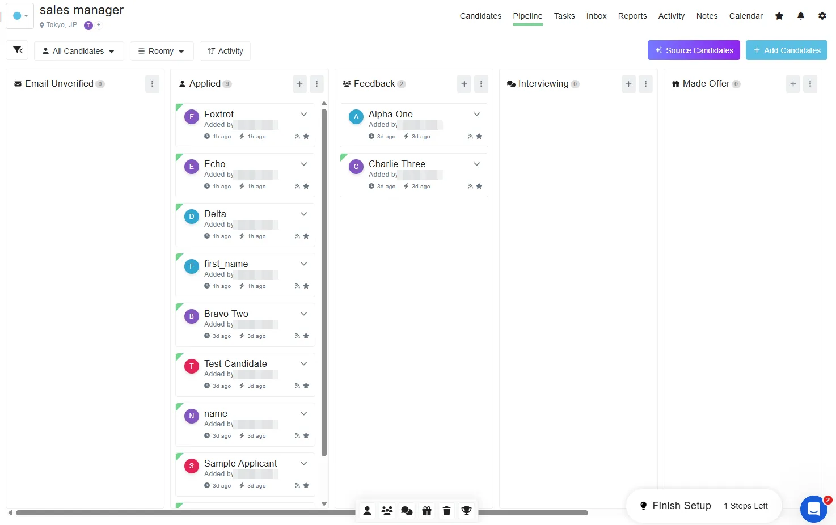Click the gift icon in bottom bar
836x525 pixels.
pos(427,511)
